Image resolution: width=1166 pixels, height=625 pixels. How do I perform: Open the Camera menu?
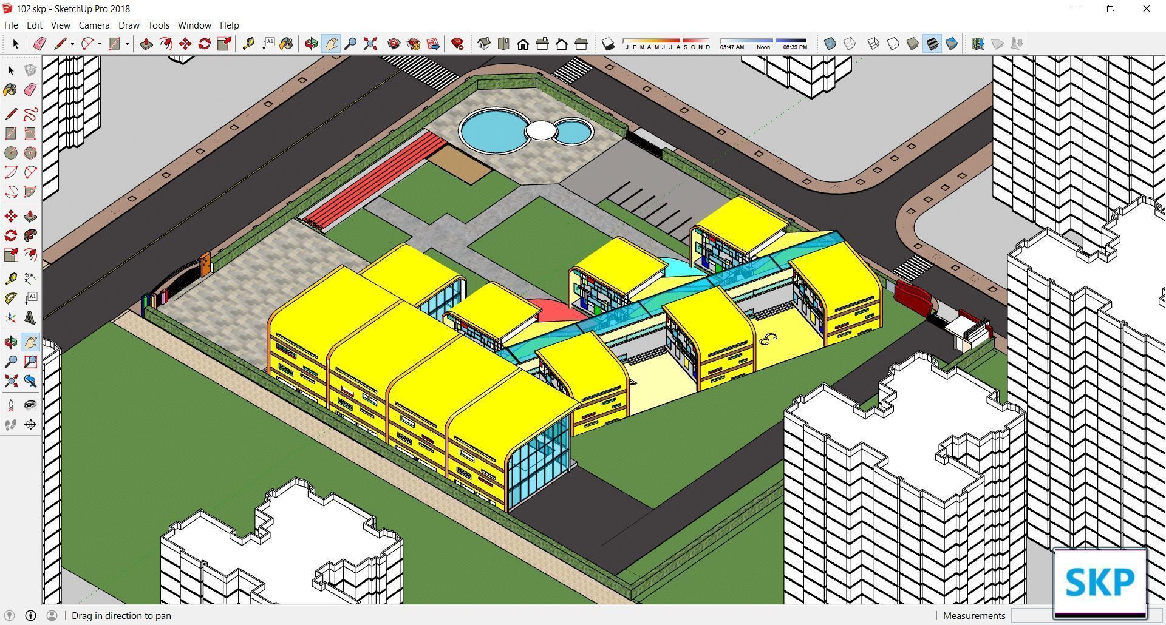94,25
